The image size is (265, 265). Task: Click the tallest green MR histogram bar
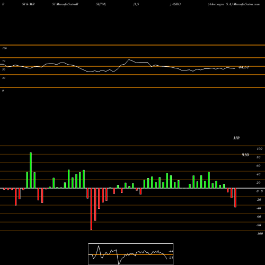click(x=31, y=170)
